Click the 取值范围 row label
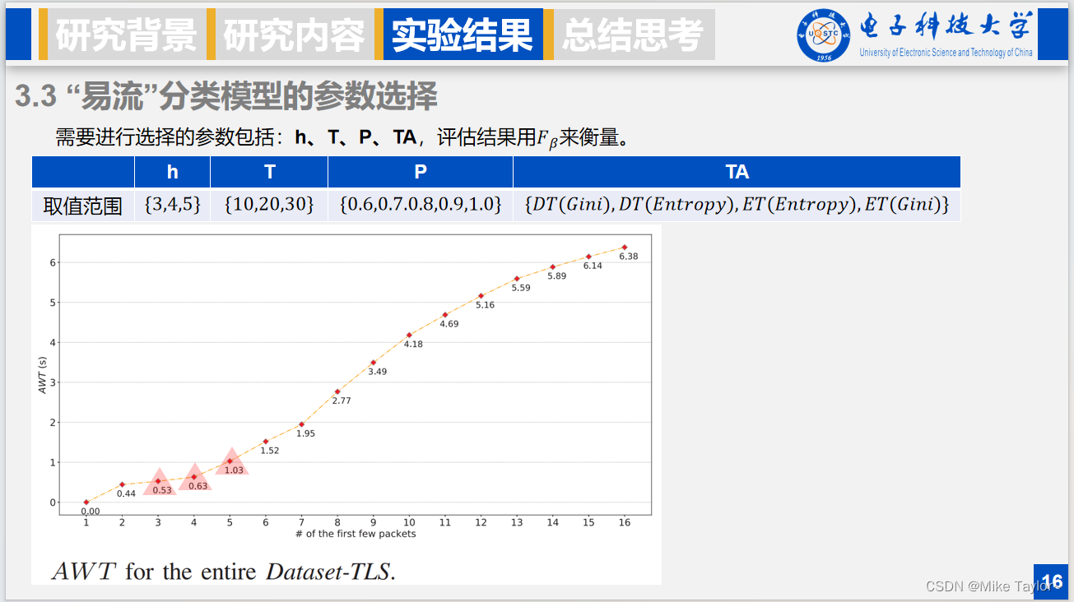Viewport: 1074px width, 602px height. point(82,206)
